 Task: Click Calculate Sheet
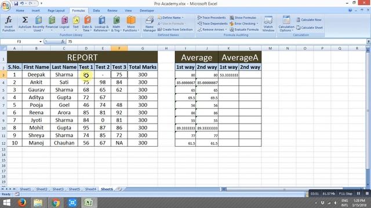(x=310, y=28)
